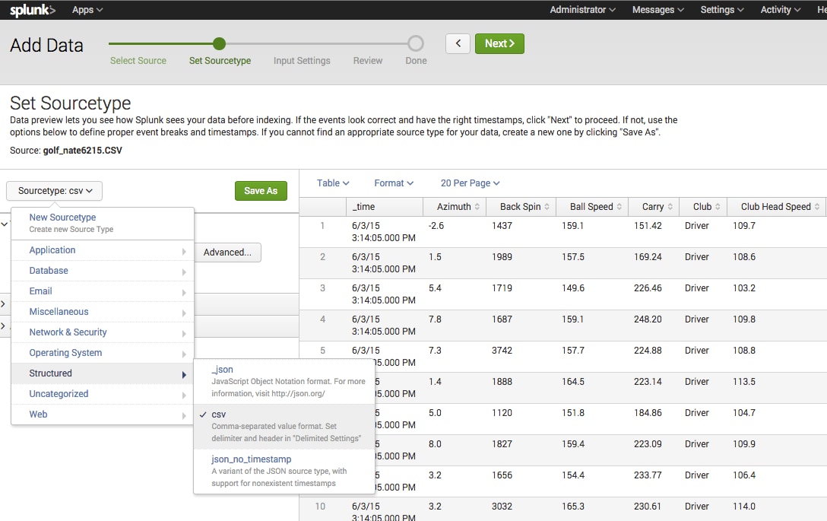Screen dimensions: 827x521
Task: Click the Carry value 223.14
Action: 648,382
